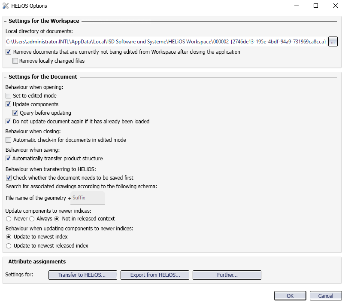Toggle Automatically transfer product structure
This screenshot has width=345, height=303.
tap(8, 159)
